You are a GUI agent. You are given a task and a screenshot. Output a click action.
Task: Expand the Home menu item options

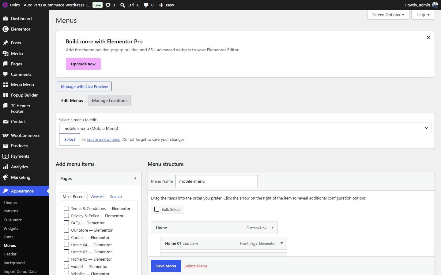(x=273, y=228)
